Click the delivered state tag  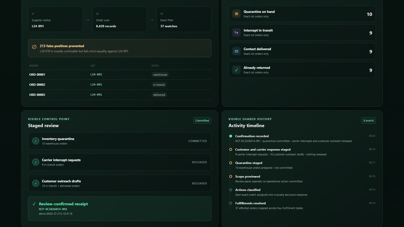[159, 95]
